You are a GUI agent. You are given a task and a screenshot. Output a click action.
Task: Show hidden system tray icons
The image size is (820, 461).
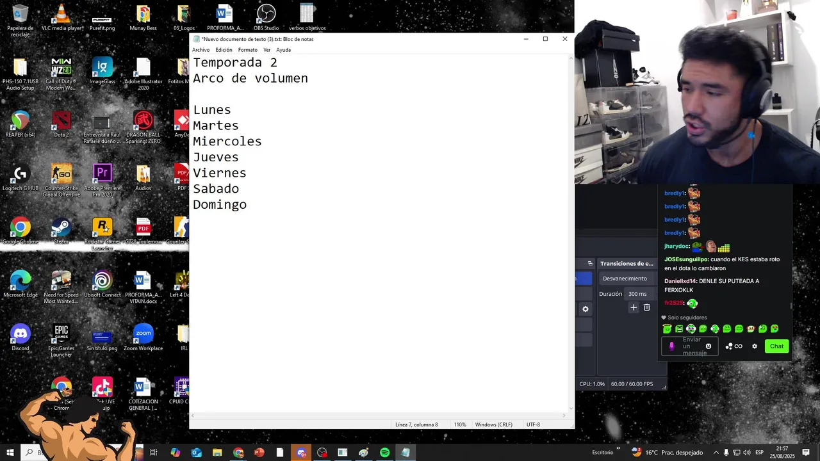click(x=716, y=453)
